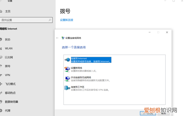Open the WLAN settings section
185x116 pixels.
(x=9, y=48)
